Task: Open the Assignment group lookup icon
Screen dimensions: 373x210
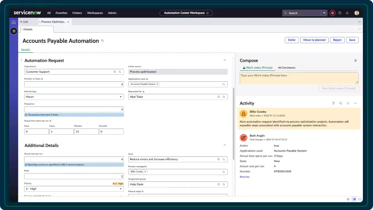Action: coord(224,184)
